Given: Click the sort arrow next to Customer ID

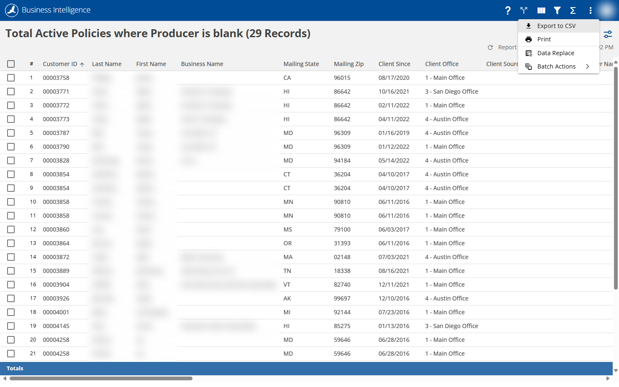Looking at the screenshot, I should pos(82,64).
